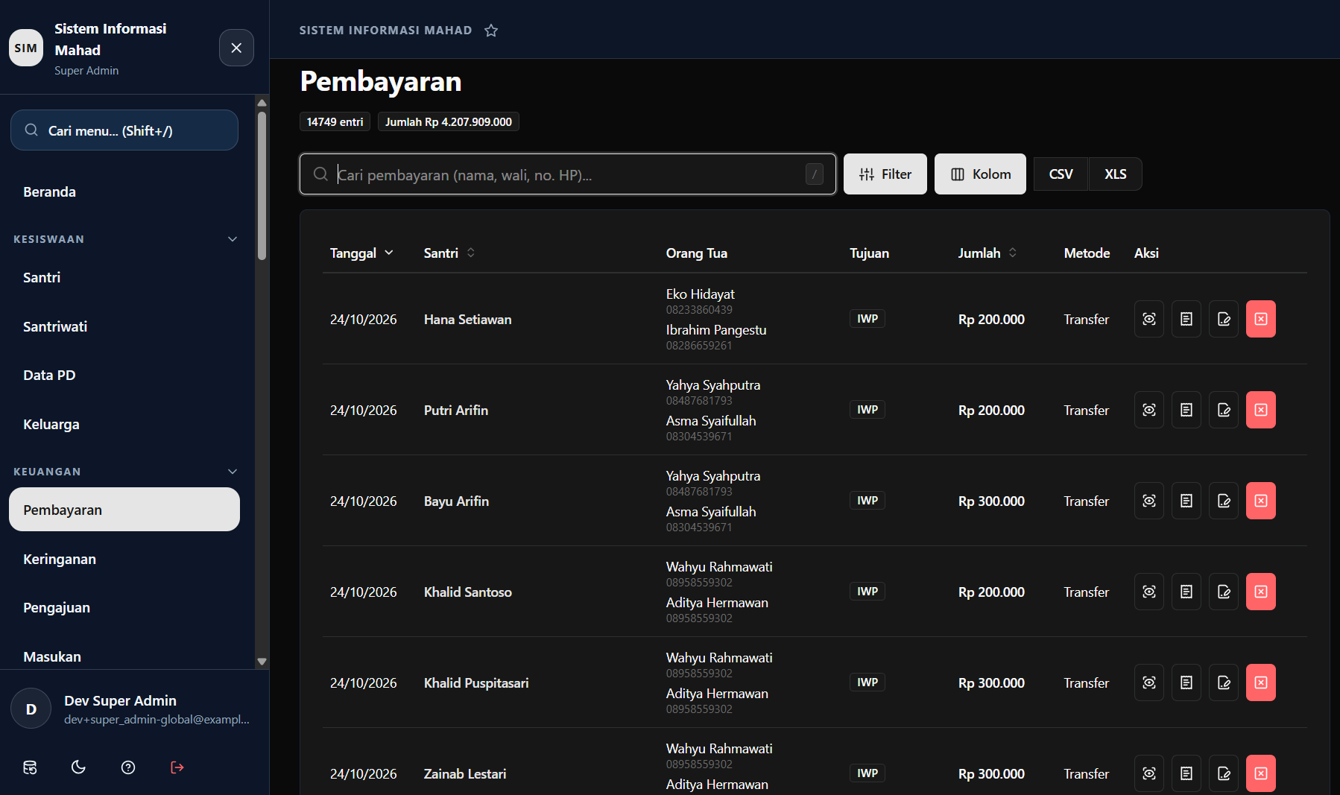Delete the Hana Setiawan payment

[1261, 319]
